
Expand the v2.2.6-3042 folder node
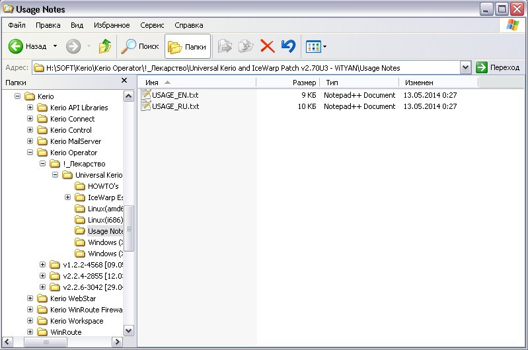pyautogui.click(x=42, y=287)
